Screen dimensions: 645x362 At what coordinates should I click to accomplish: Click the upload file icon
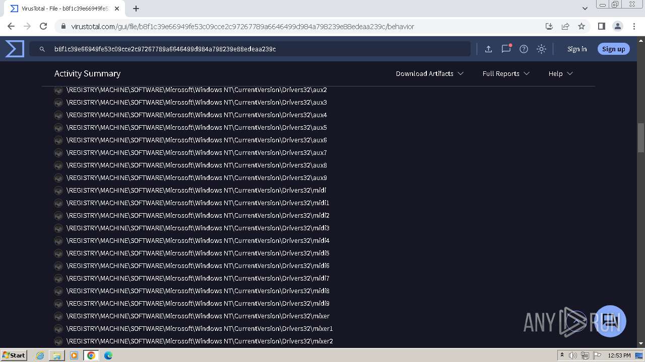pos(488,49)
